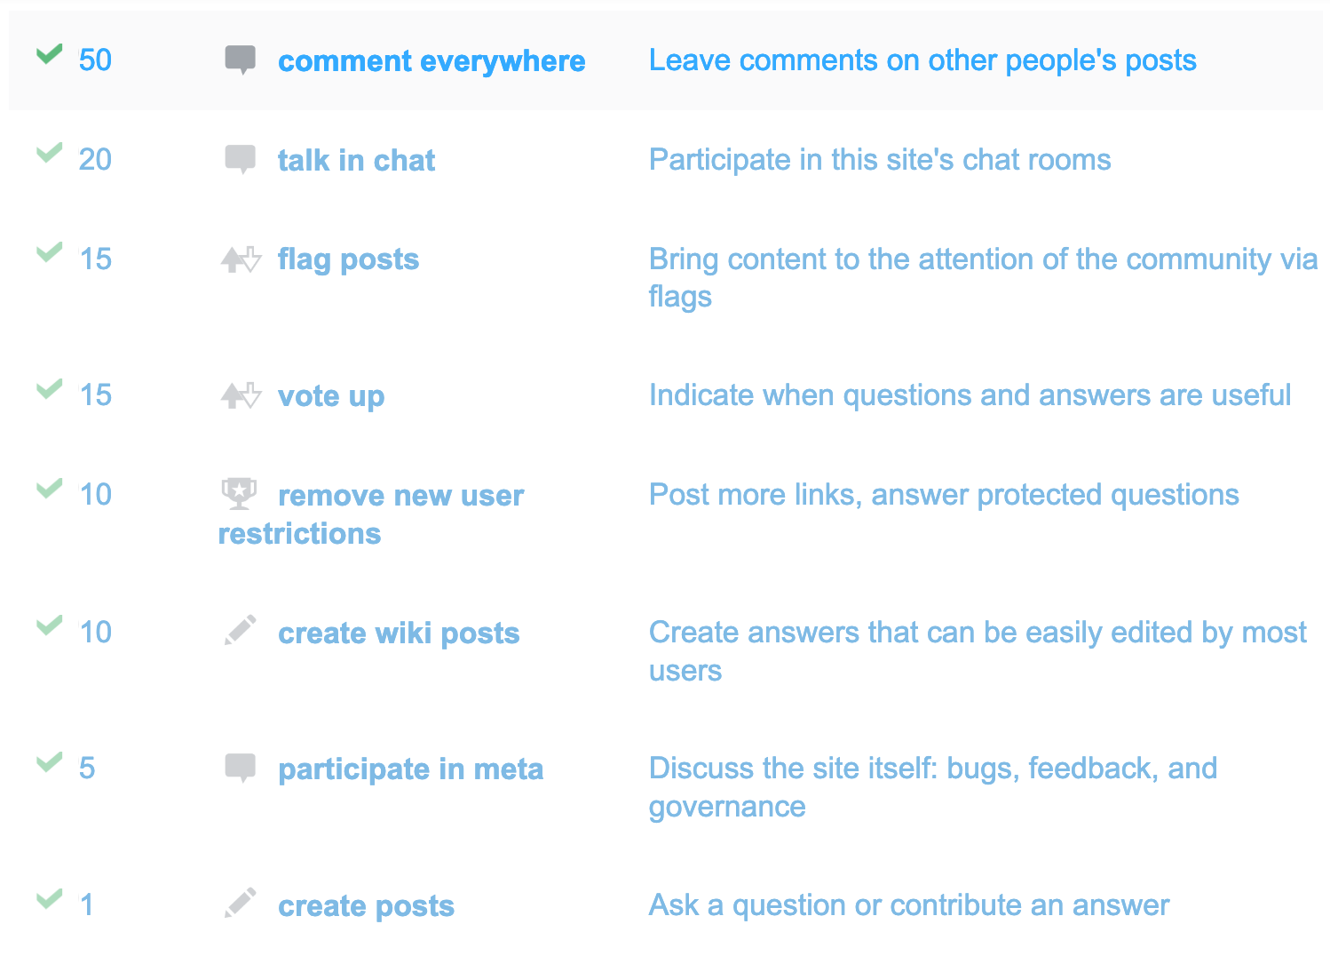
Task: Select the pencil icon next to 'create wiki posts'
Action: pos(240,629)
